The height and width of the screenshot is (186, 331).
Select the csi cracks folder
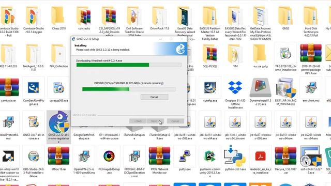coord(84,16)
